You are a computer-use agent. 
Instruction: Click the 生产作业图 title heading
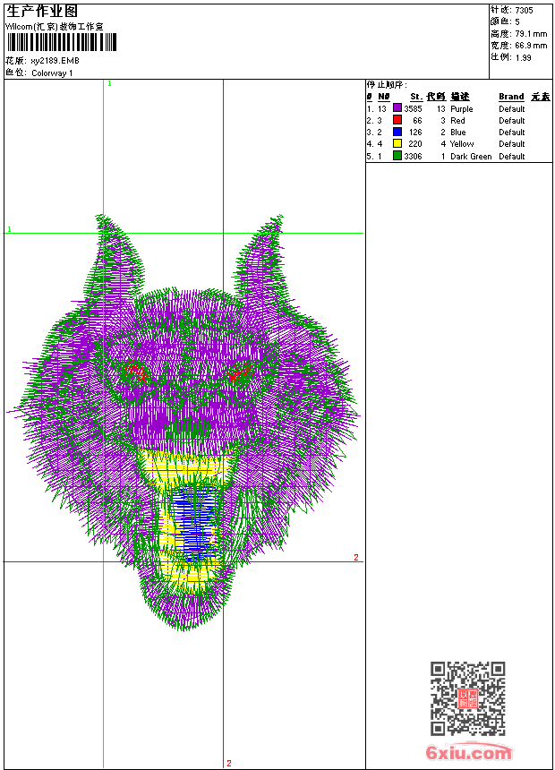(42, 11)
